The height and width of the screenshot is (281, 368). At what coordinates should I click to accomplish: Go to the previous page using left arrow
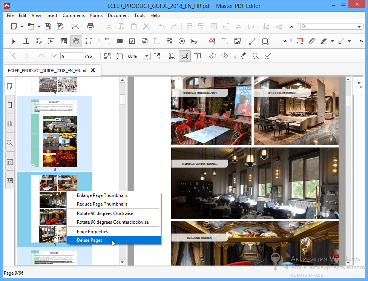[14, 56]
